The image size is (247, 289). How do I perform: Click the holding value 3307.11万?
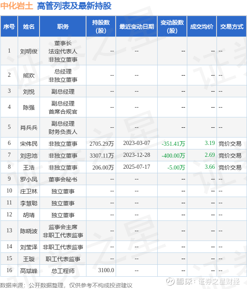coord(102,156)
